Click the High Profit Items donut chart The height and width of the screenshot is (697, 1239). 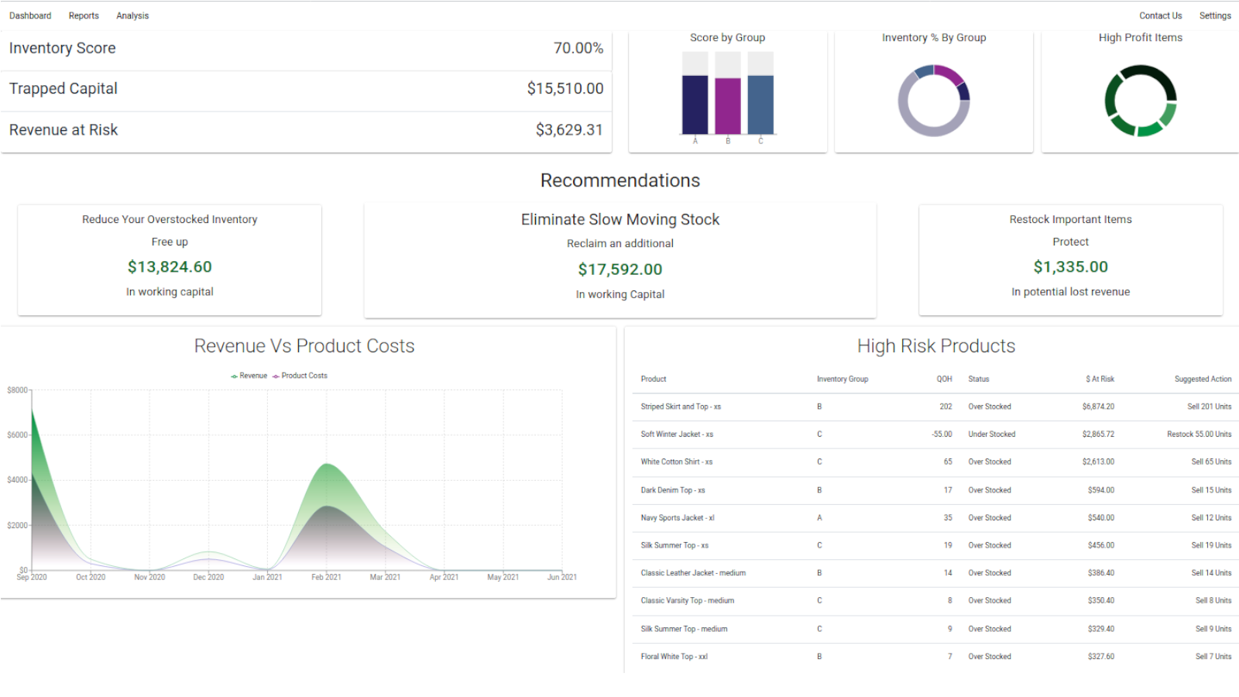click(x=1141, y=101)
